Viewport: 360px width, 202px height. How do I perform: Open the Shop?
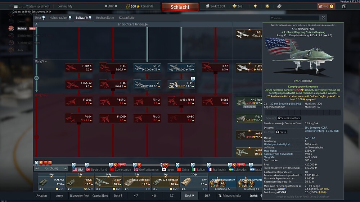(x=325, y=6)
